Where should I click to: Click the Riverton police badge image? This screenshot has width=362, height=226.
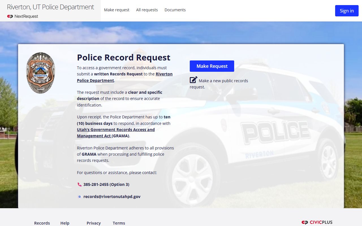click(x=41, y=73)
